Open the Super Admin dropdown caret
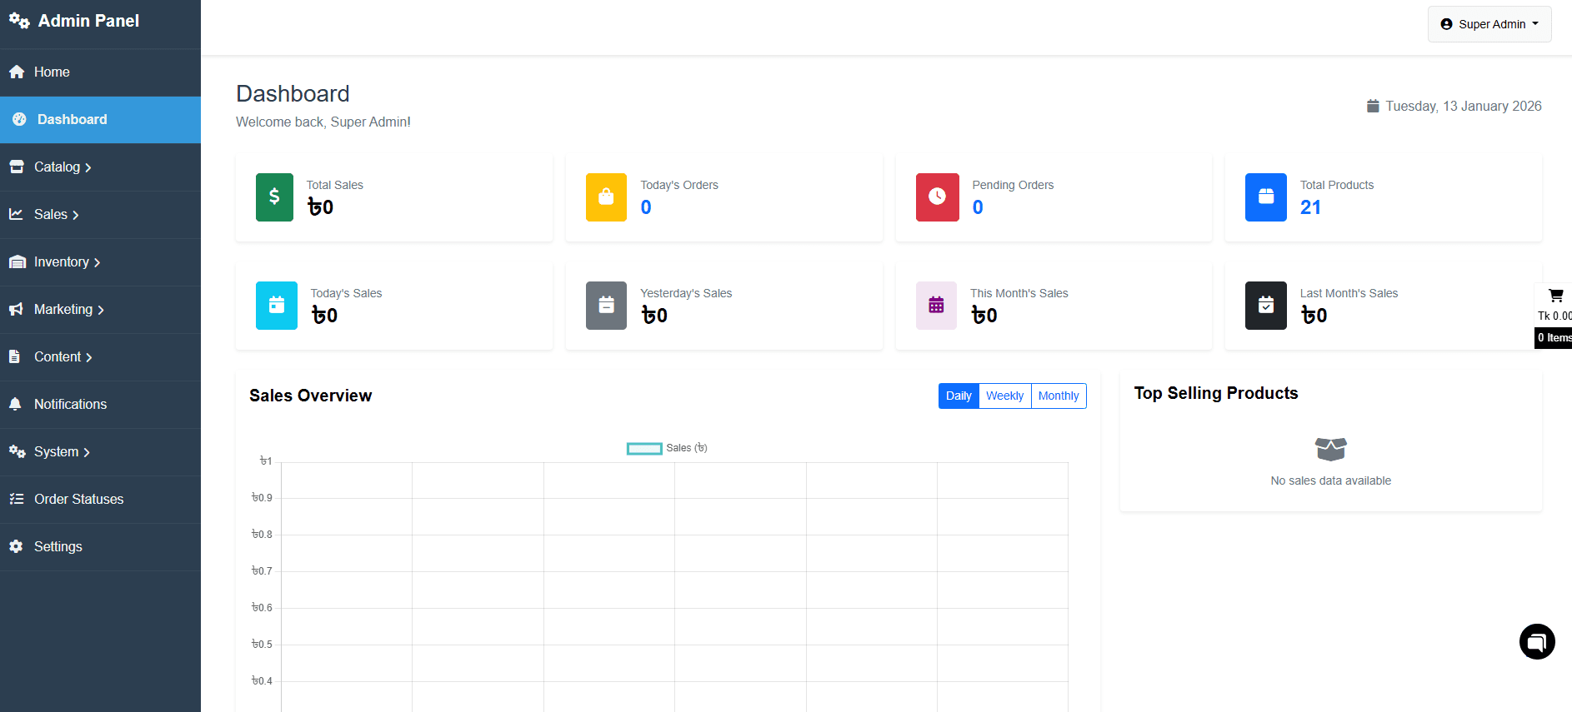Viewport: 1572px width, 712px height. (x=1535, y=24)
